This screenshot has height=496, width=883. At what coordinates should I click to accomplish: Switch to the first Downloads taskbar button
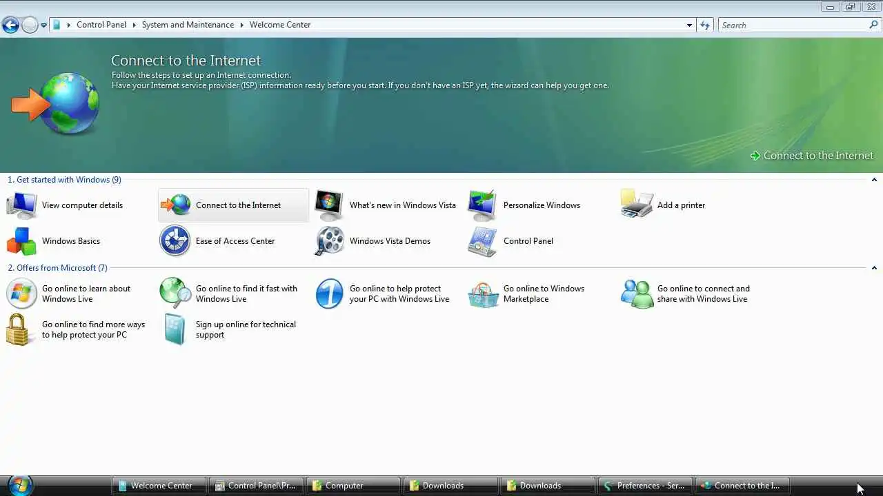point(451,486)
